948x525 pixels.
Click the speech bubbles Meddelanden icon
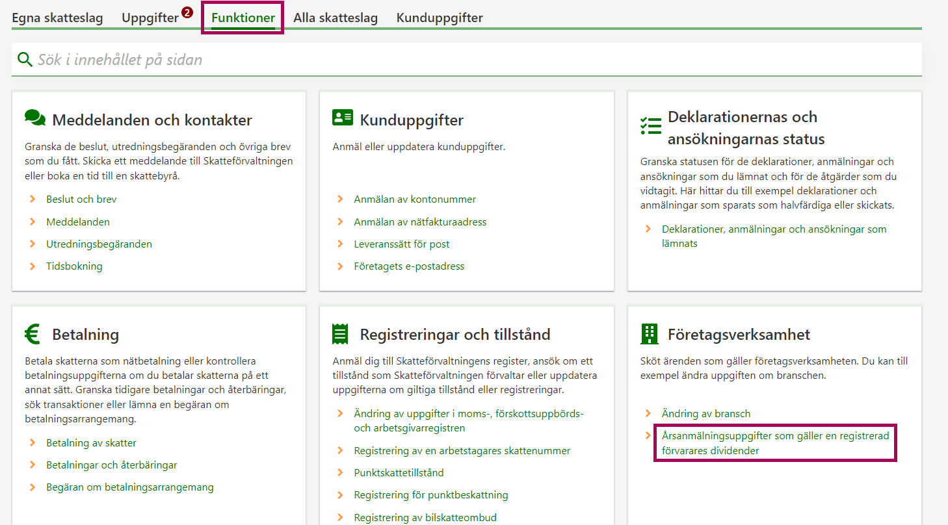[x=35, y=118]
